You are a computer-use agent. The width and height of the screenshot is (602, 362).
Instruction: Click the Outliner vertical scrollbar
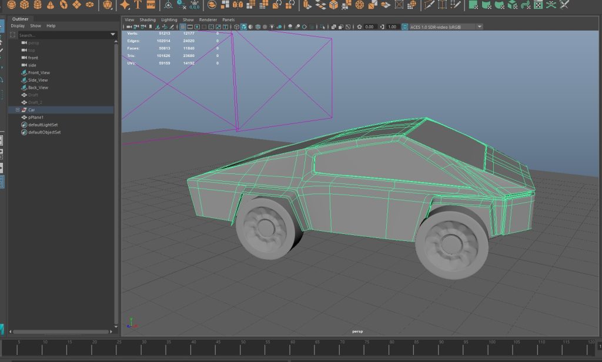click(116, 185)
